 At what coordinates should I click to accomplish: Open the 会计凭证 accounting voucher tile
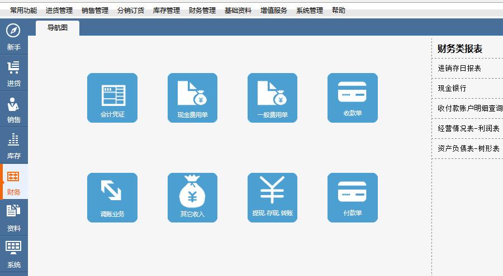pyautogui.click(x=112, y=98)
